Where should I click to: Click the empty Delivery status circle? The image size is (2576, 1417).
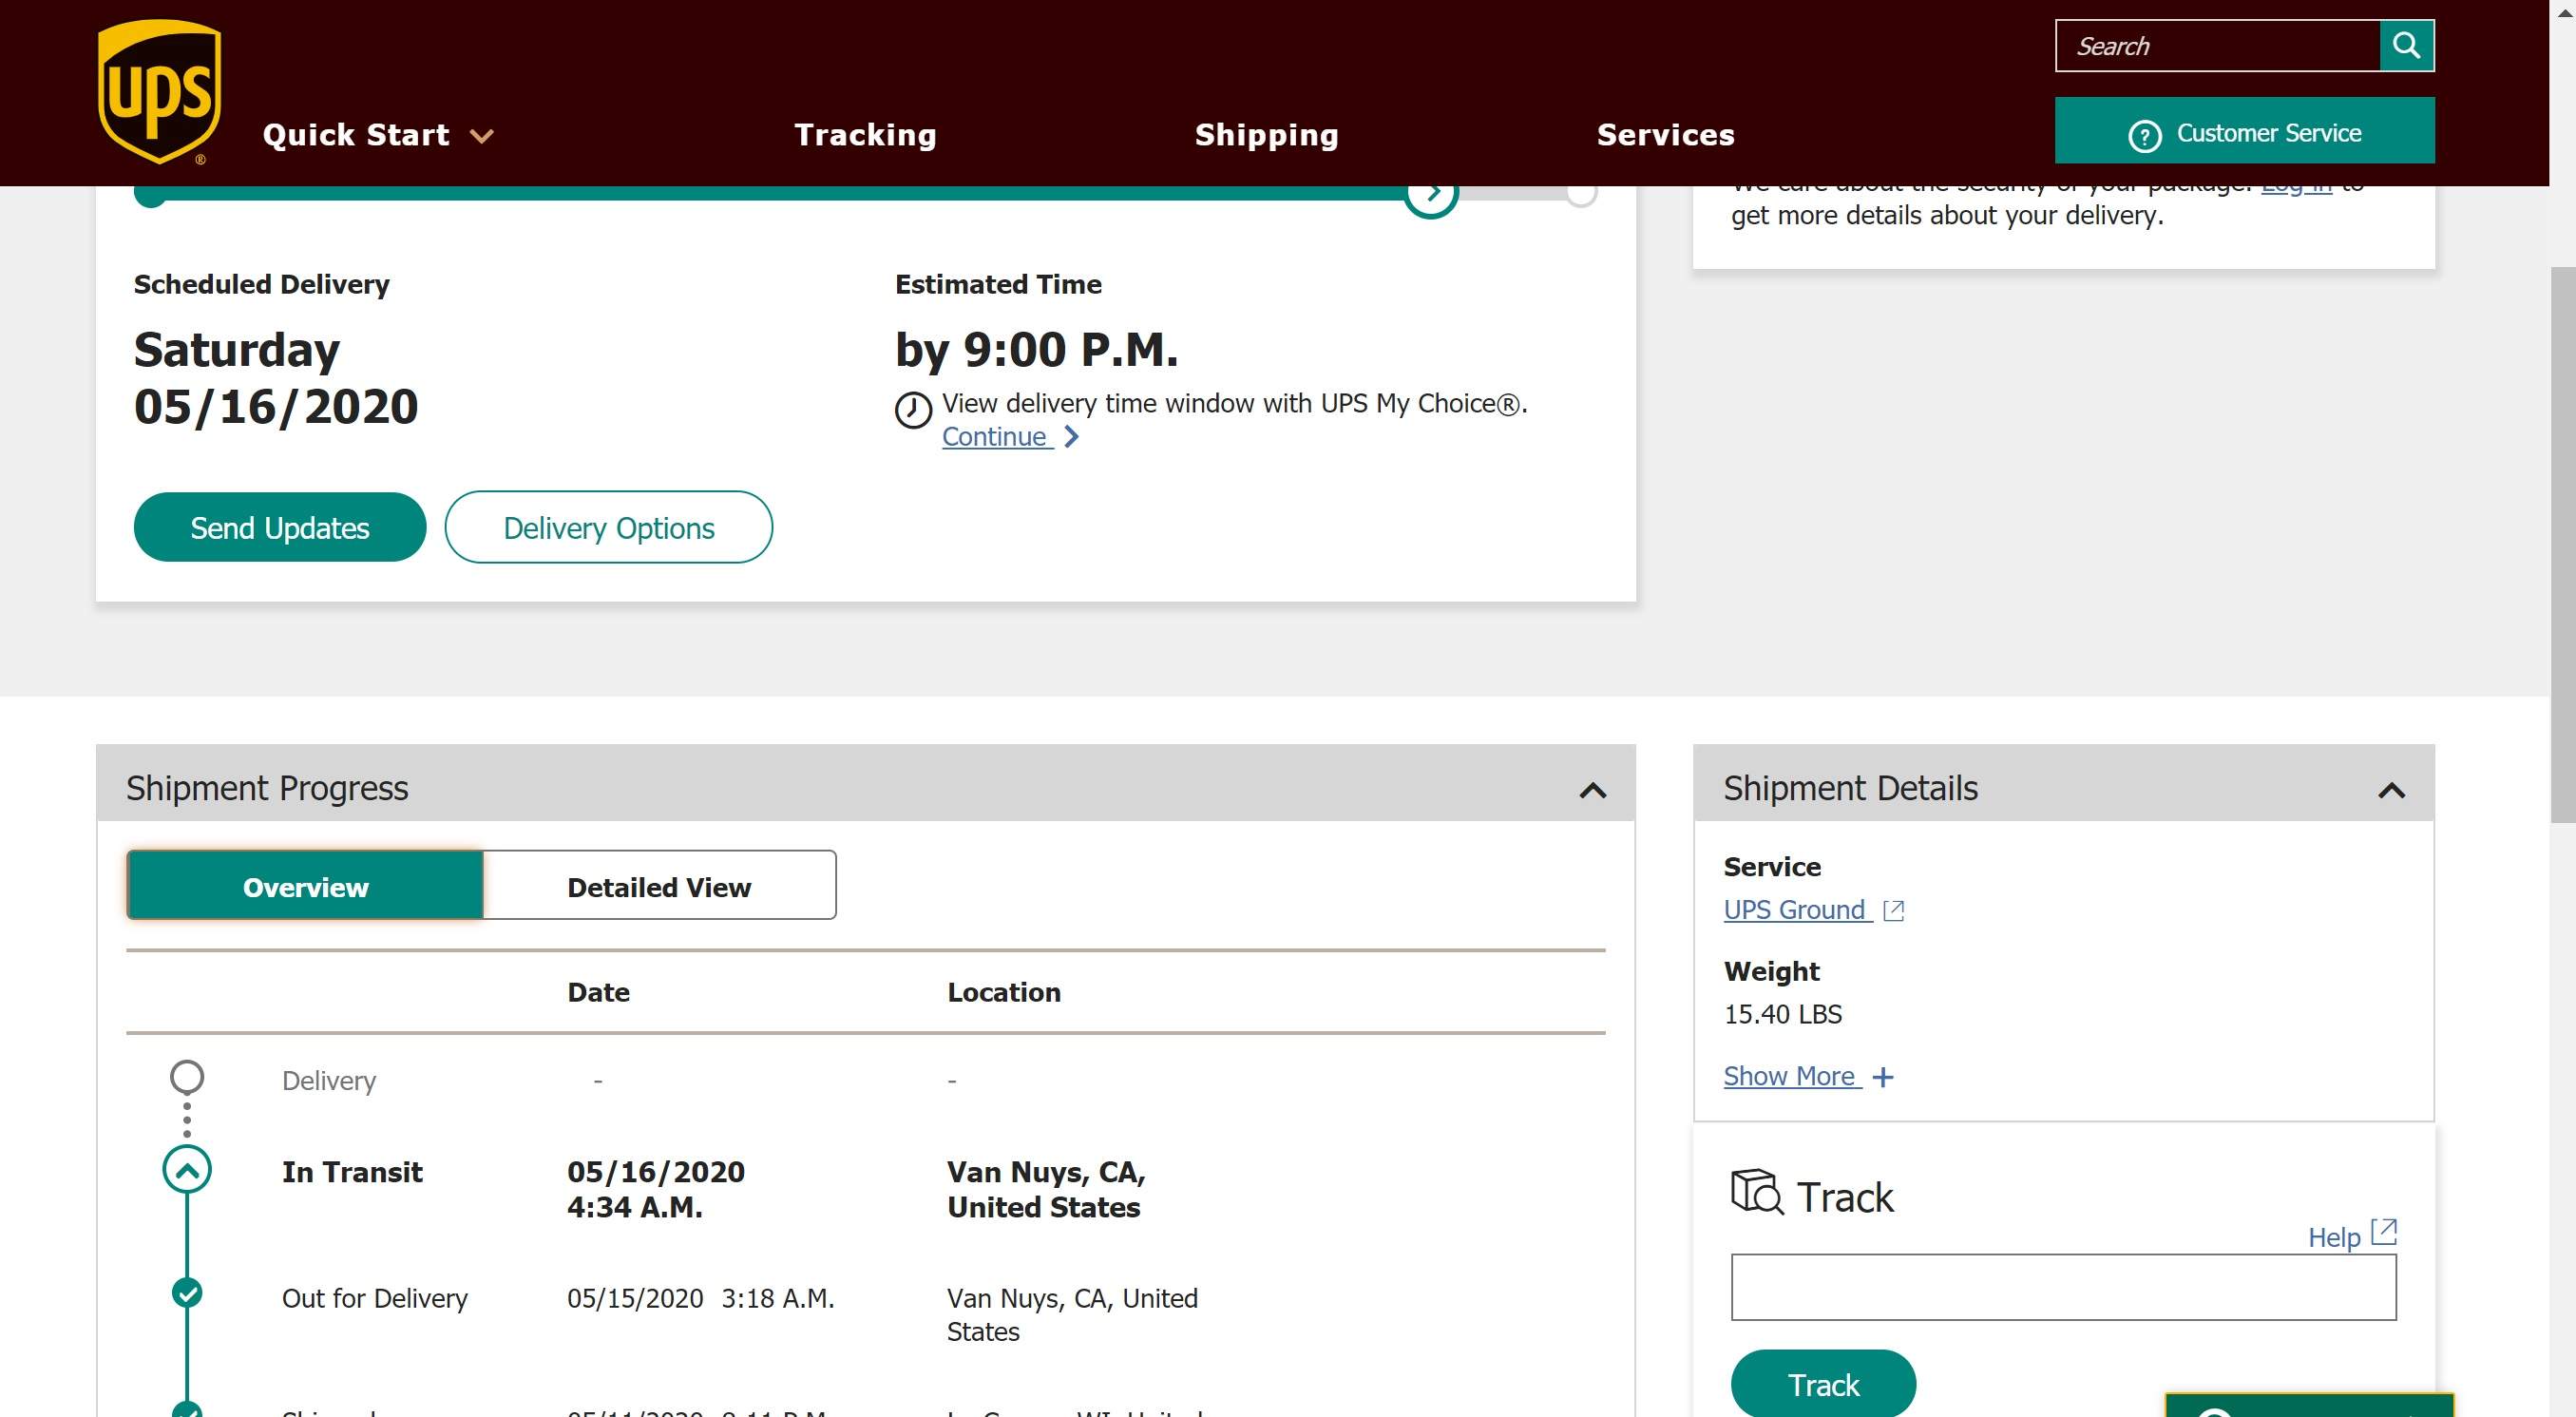tap(187, 1078)
